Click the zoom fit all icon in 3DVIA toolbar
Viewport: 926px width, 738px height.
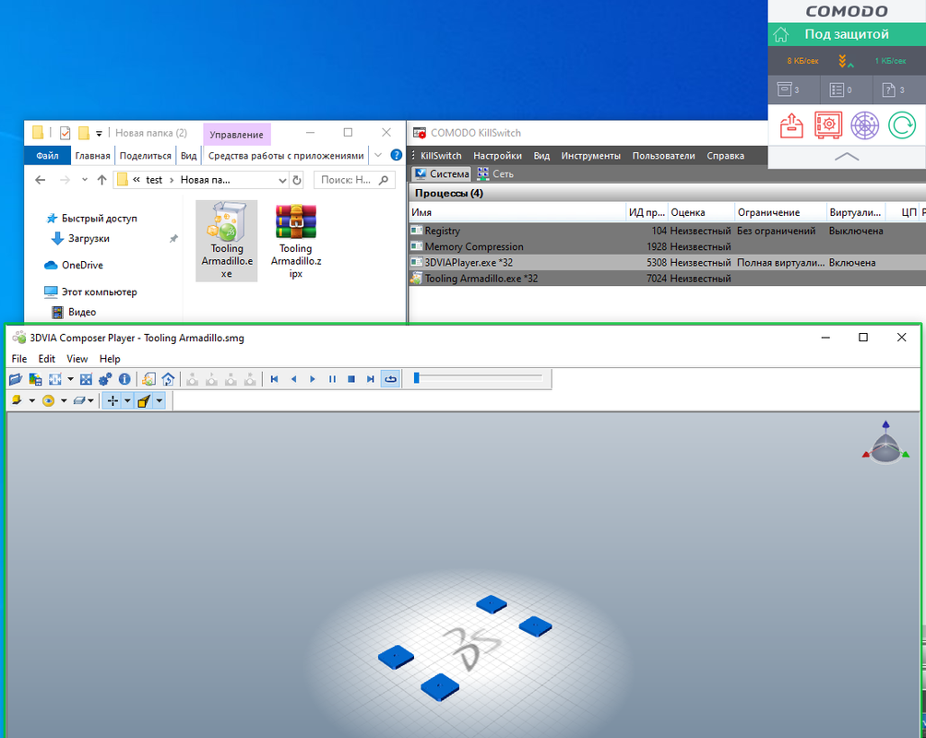click(x=86, y=379)
